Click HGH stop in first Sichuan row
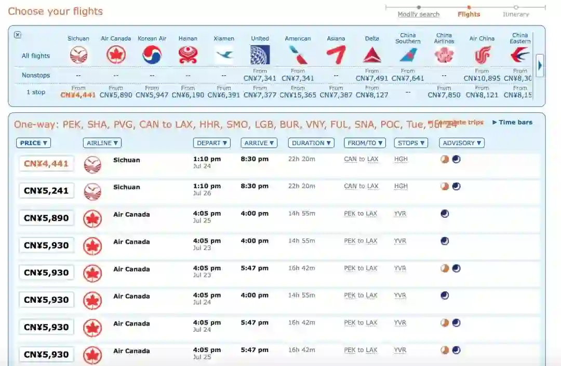This screenshot has width=561, height=366. pos(400,159)
